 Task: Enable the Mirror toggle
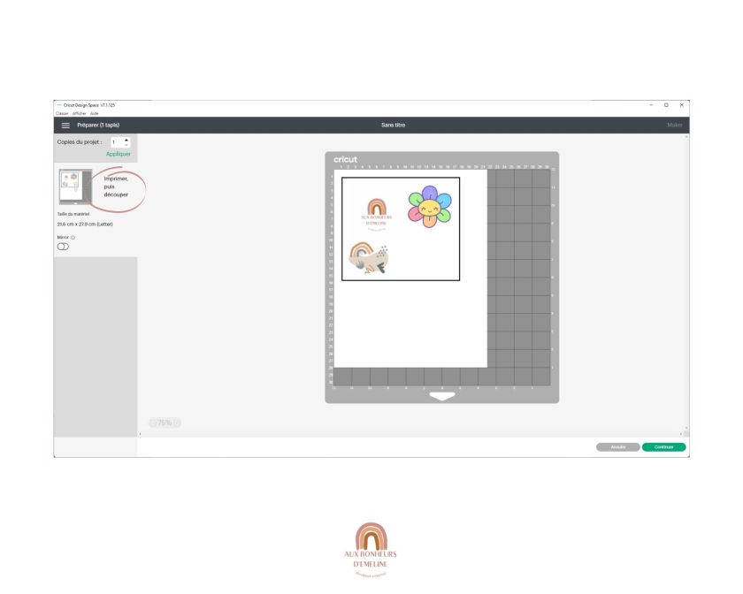coord(62,247)
